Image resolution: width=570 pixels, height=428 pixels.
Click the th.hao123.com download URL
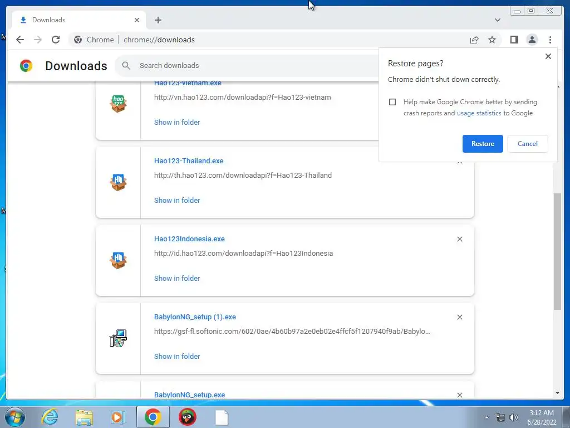[243, 176]
